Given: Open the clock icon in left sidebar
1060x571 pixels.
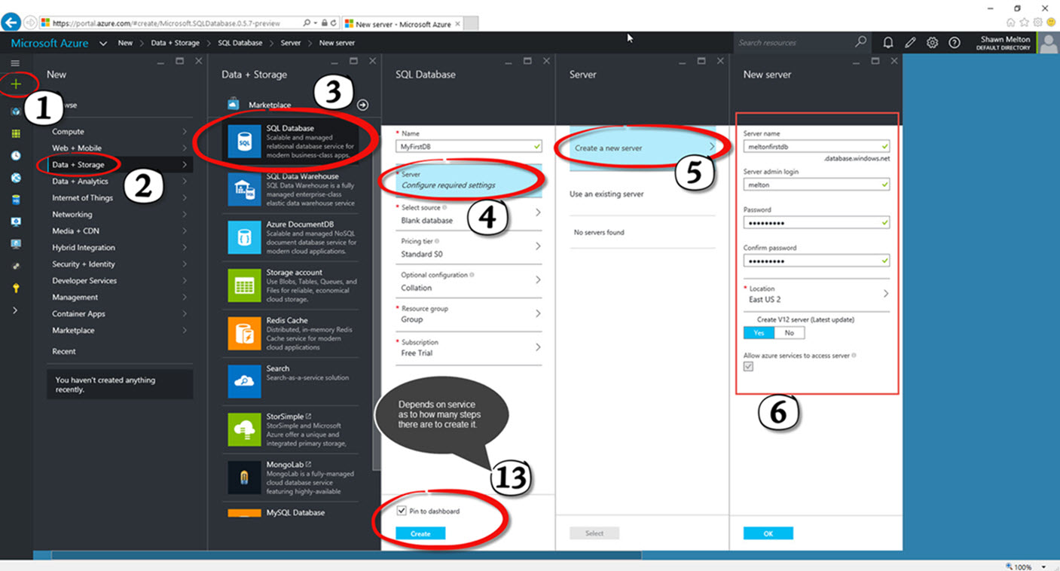Looking at the screenshot, I should [x=16, y=156].
